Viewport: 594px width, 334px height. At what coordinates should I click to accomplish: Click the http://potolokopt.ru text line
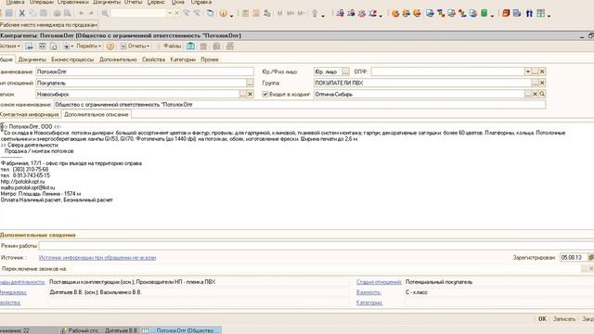pos(22,182)
